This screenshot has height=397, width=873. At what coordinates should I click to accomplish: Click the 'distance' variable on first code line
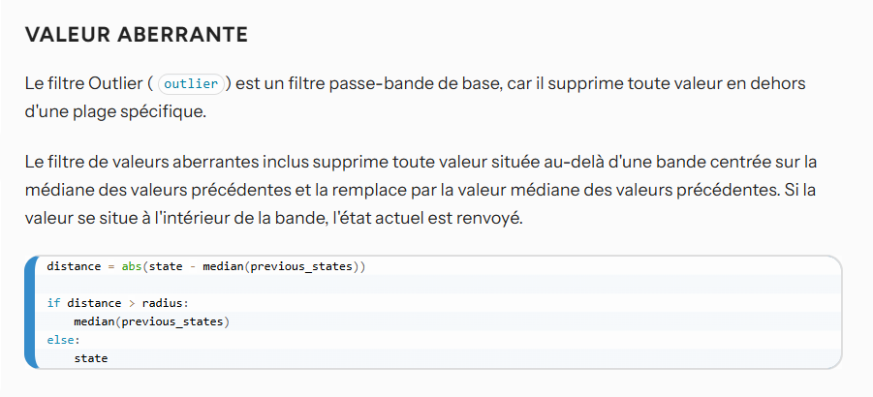point(74,266)
